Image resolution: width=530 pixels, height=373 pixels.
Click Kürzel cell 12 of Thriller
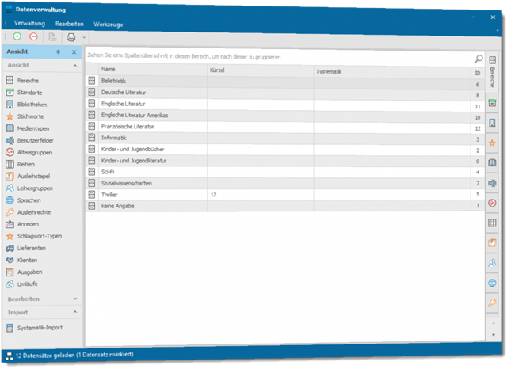pos(261,195)
